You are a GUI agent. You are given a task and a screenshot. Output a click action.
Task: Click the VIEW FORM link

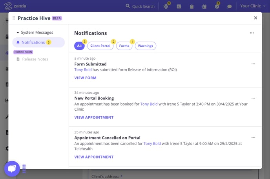[x=86, y=78]
